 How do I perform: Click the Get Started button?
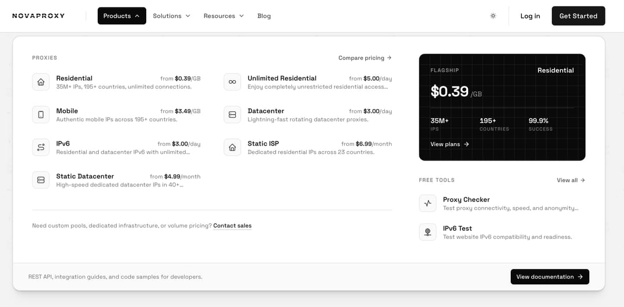click(578, 16)
